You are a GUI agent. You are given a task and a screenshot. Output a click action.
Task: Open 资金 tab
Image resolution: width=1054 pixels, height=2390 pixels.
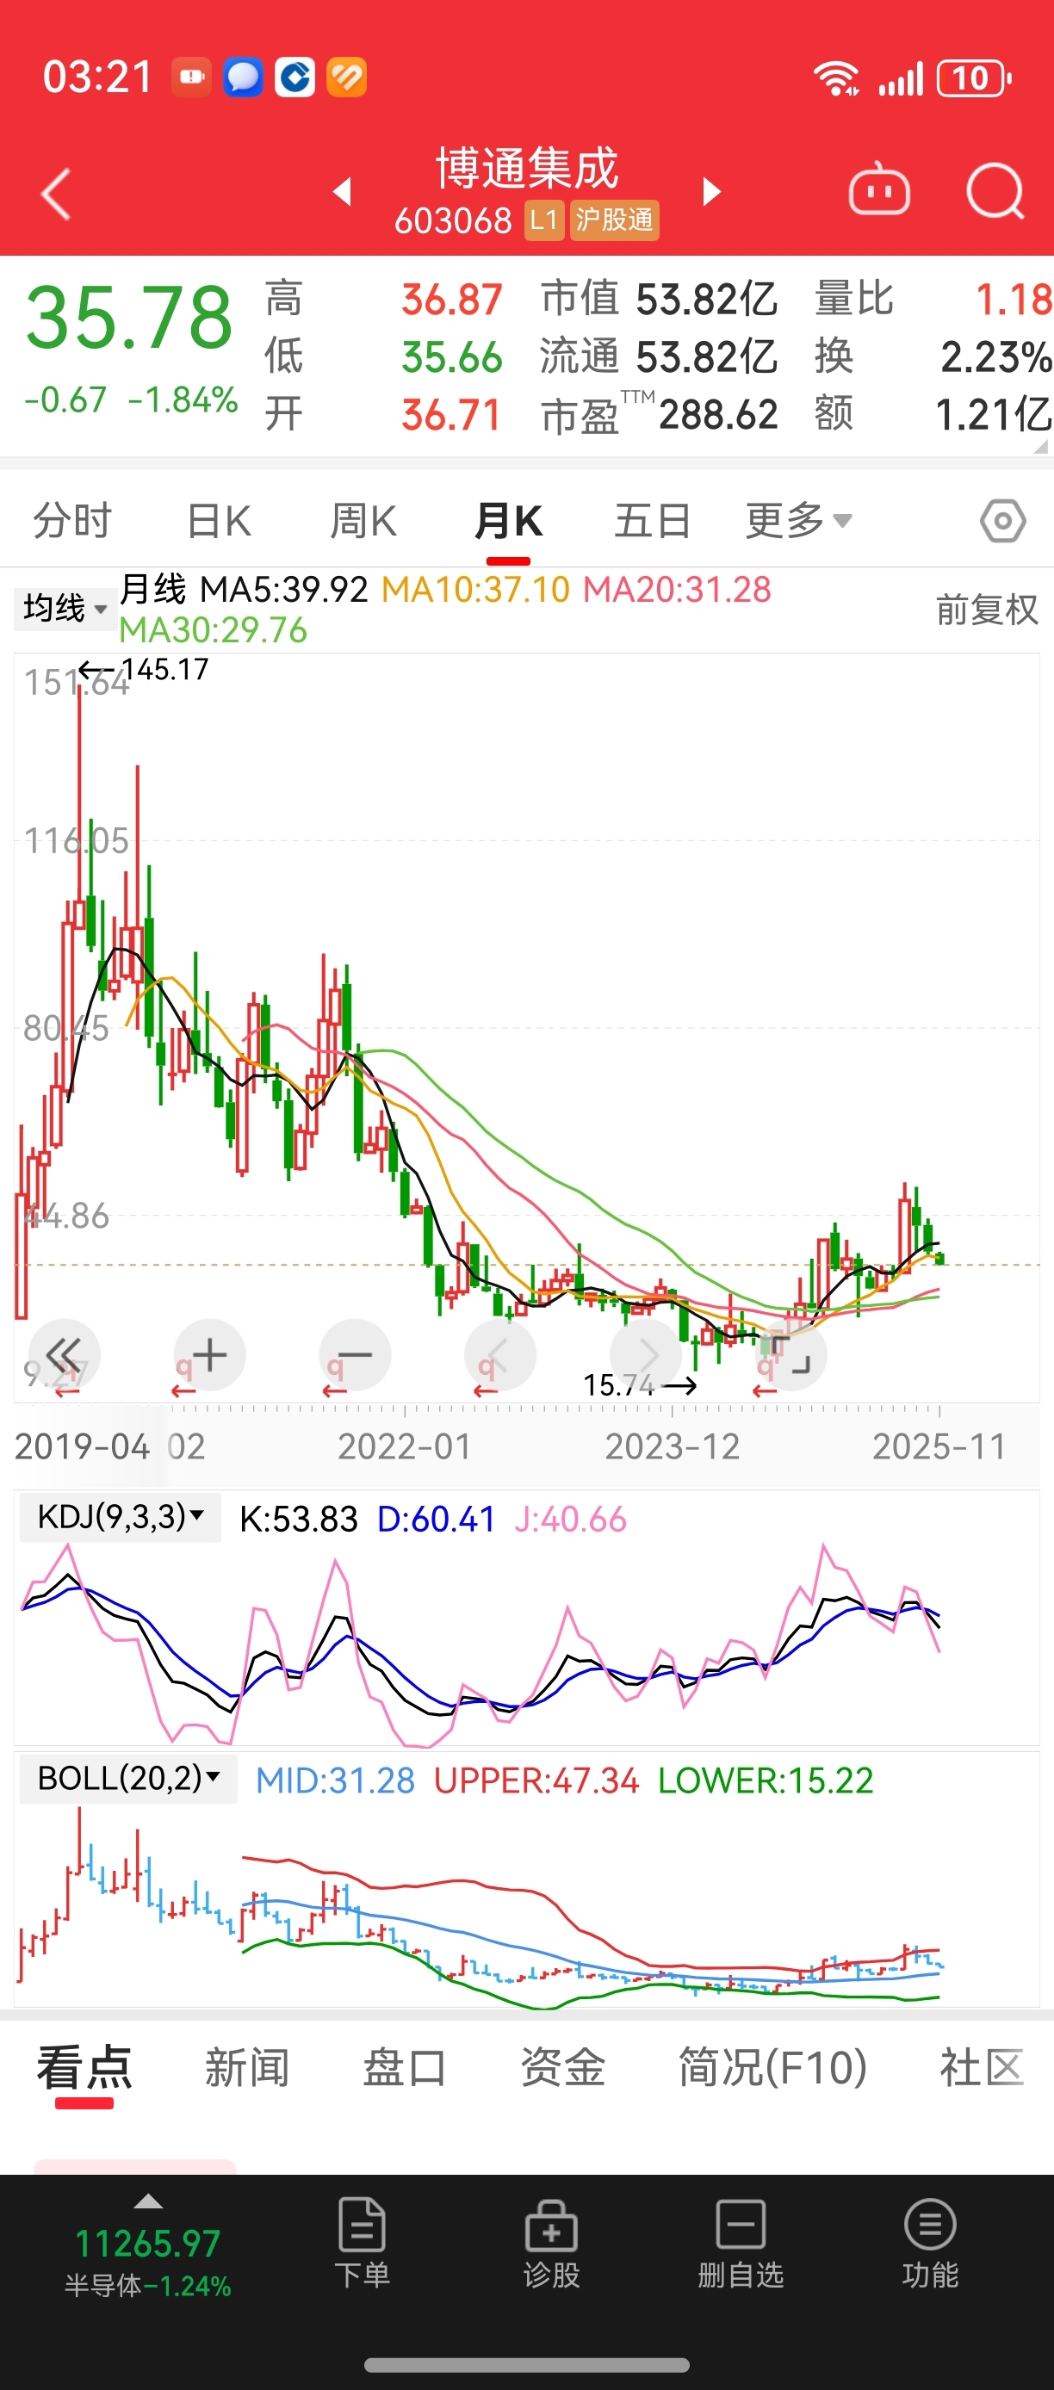point(562,2067)
